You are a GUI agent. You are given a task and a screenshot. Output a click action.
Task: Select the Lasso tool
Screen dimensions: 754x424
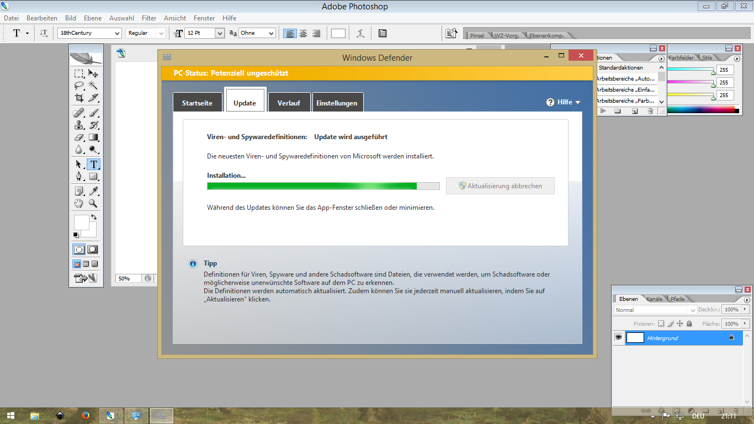pos(79,86)
